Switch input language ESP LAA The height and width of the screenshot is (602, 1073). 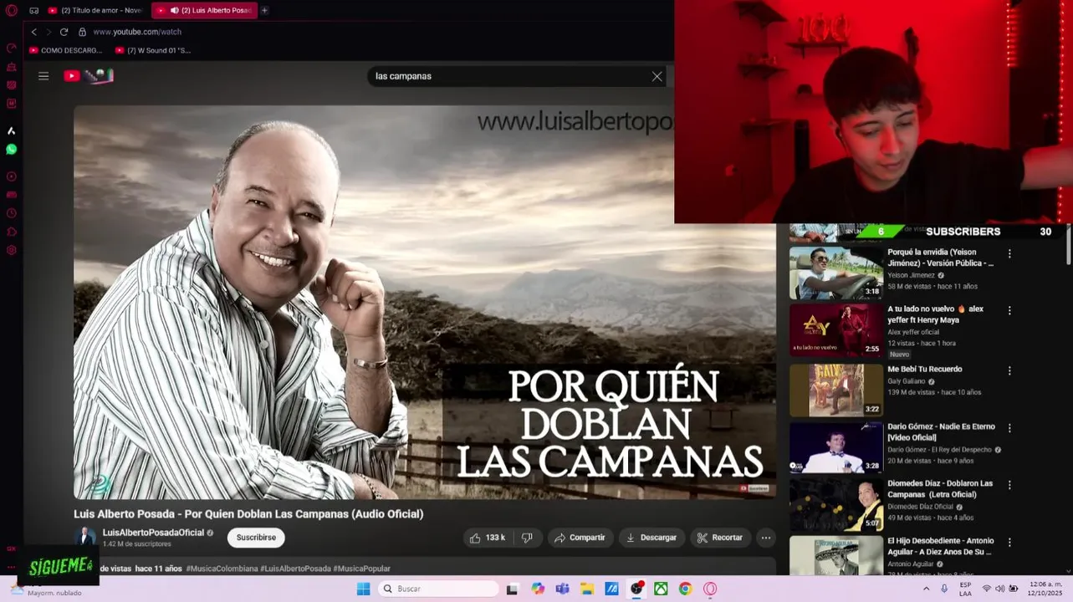pos(965,589)
